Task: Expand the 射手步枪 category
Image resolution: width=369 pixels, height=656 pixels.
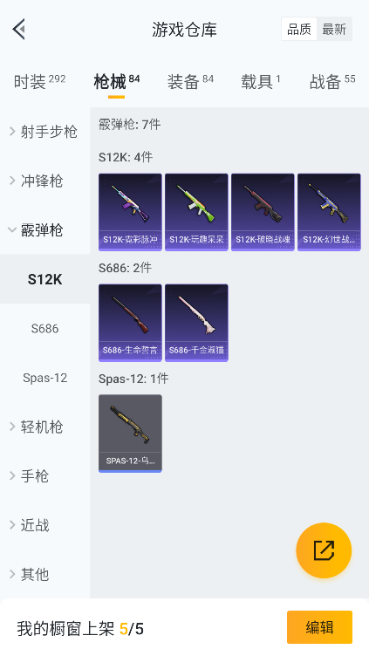Action: click(x=44, y=132)
